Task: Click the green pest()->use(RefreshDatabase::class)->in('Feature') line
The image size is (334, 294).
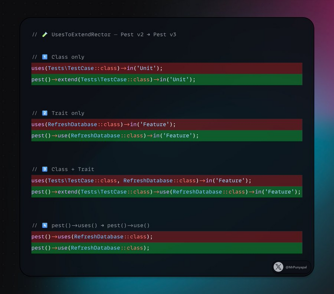Action: pos(115,135)
